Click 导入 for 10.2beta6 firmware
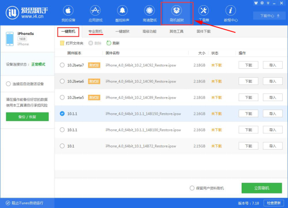This screenshot has height=208, width=288. tap(272, 81)
